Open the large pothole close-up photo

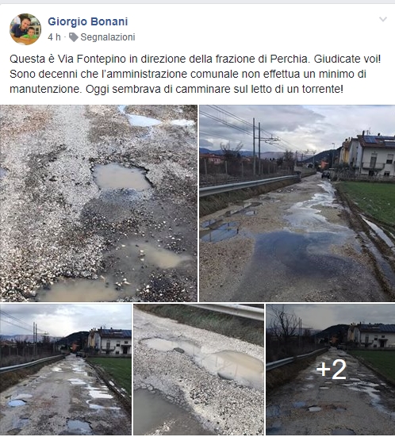(98, 203)
